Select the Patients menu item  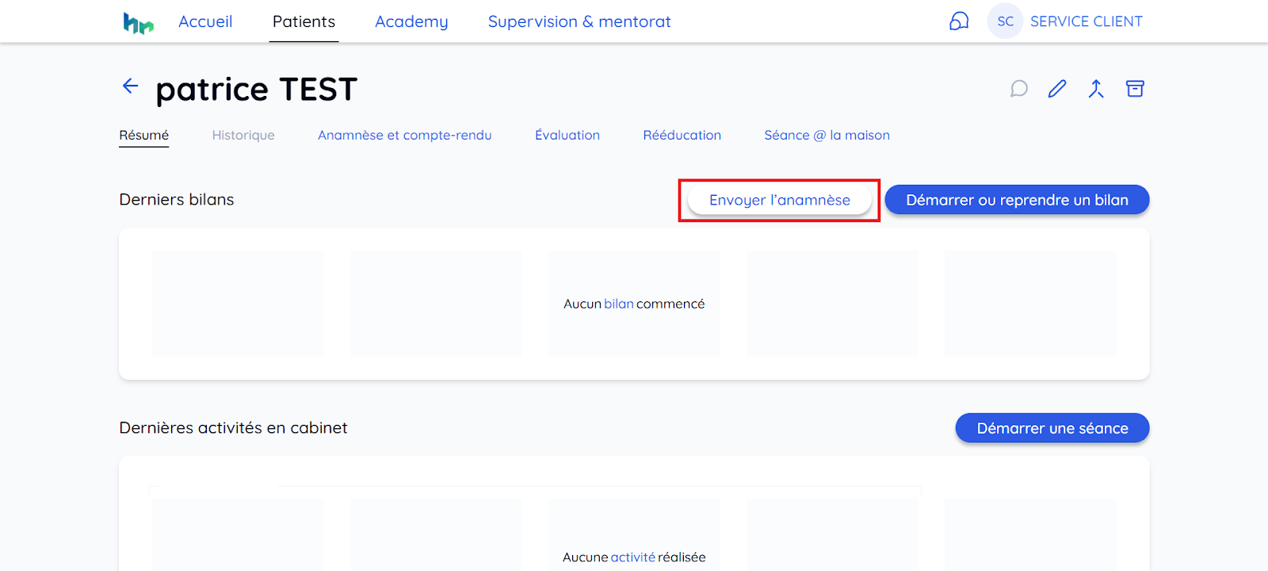[x=304, y=21]
